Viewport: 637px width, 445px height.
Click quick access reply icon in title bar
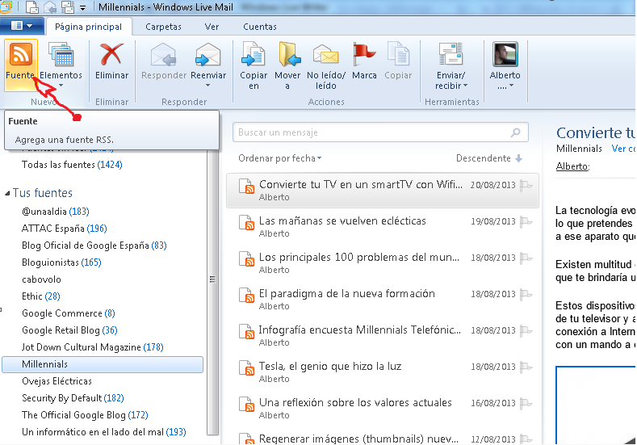pos(49,7)
